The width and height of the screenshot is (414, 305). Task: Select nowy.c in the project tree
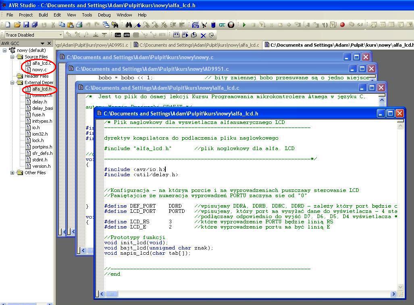[x=39, y=70]
